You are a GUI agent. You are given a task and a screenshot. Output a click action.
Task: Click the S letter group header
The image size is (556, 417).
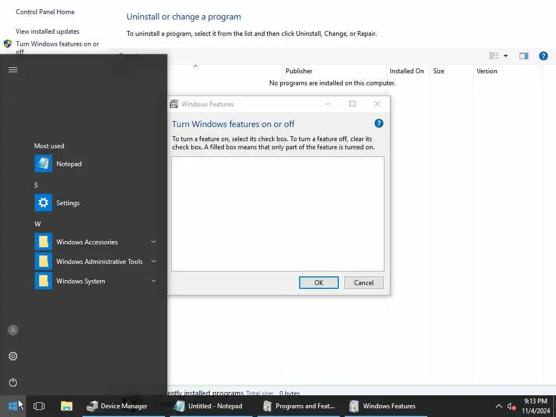tap(36, 185)
